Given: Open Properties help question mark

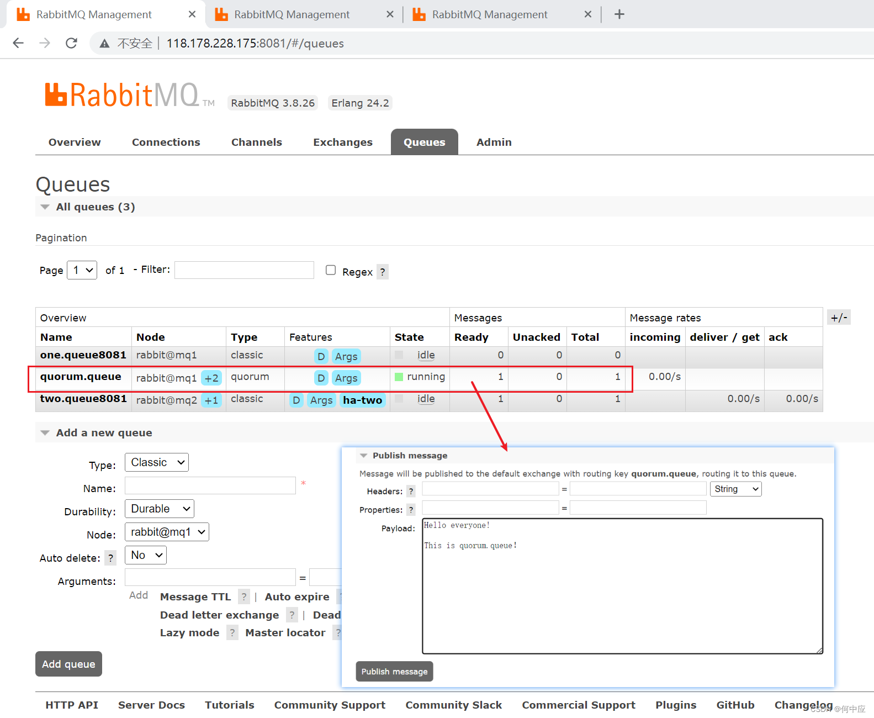Looking at the screenshot, I should pos(411,510).
